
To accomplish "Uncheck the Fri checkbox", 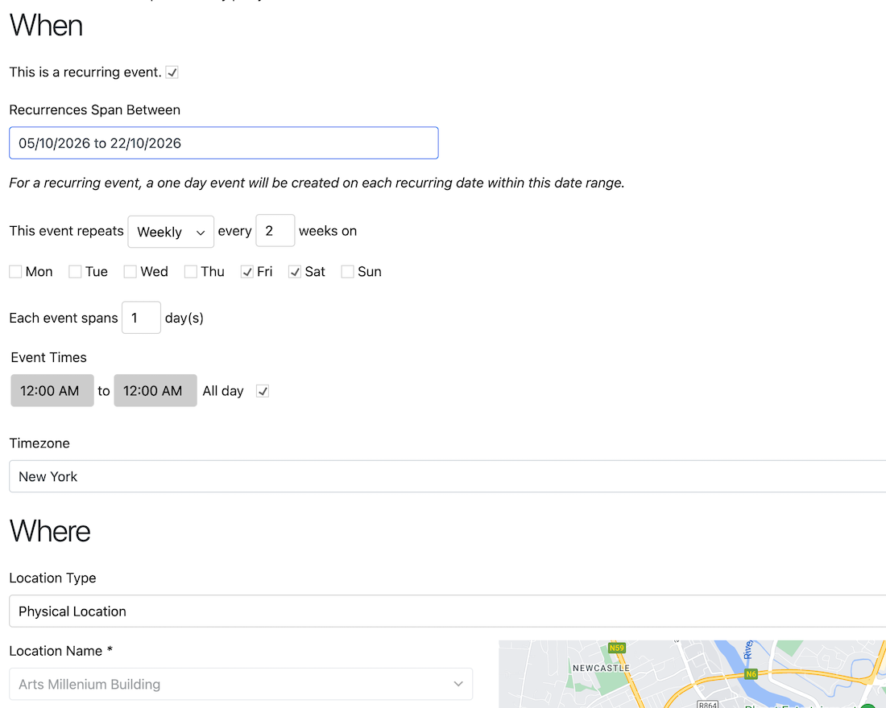I will click(x=247, y=272).
